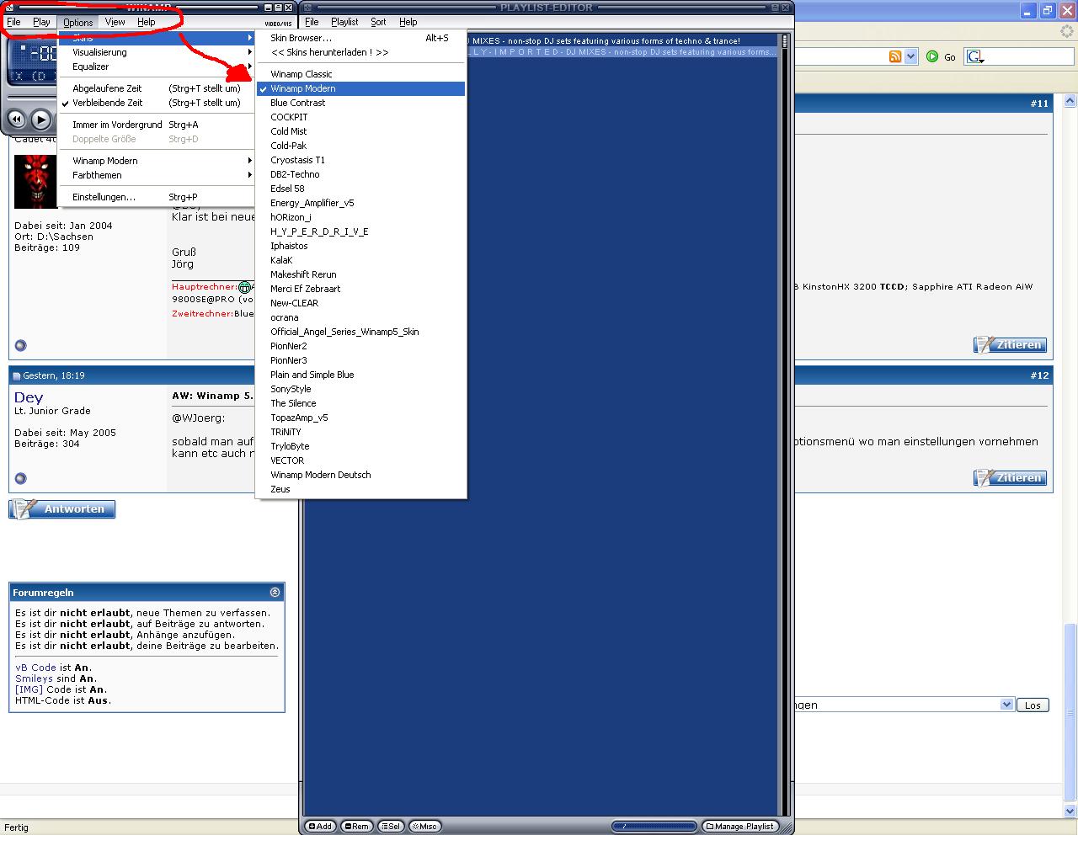
Task: Open the Playlist Editor Sort menu
Action: 378,22
